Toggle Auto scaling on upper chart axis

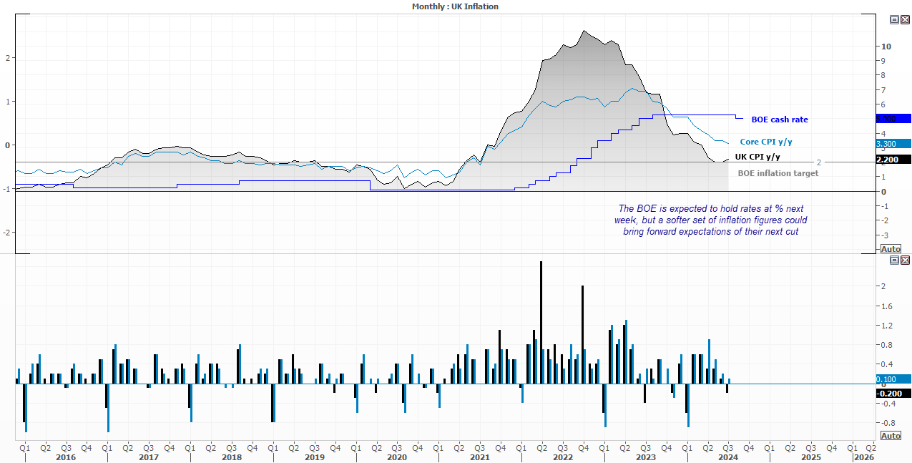click(x=891, y=248)
